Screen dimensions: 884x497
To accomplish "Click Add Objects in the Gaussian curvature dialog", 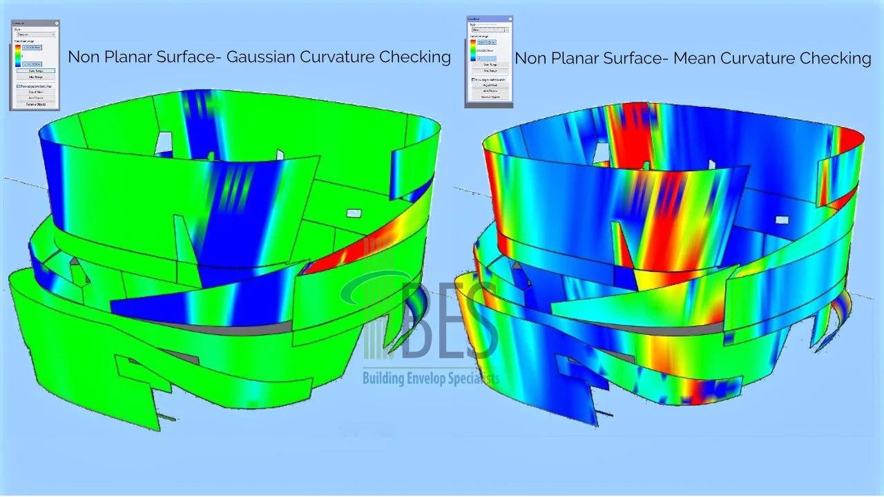I will [x=36, y=98].
